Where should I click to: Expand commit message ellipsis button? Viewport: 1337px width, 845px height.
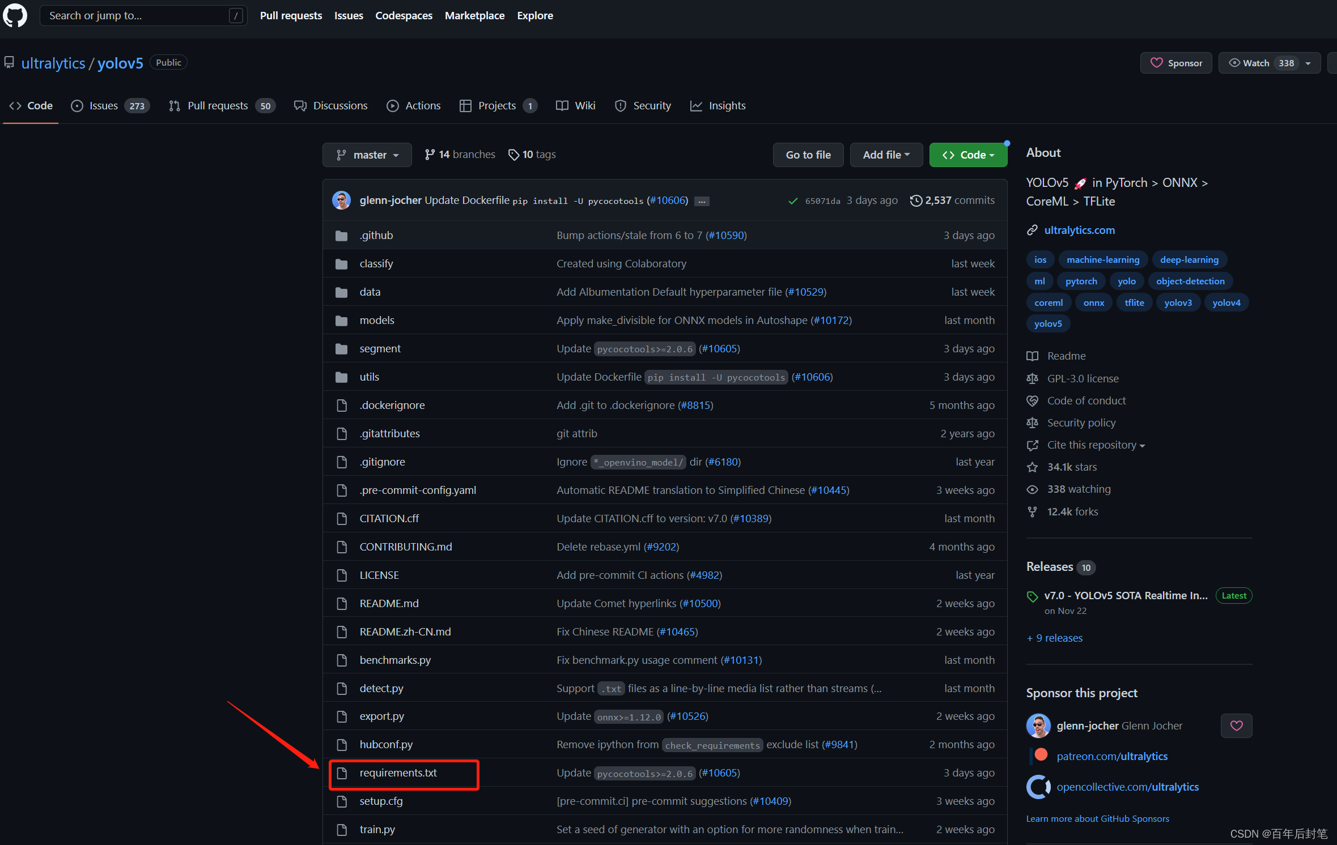tap(702, 201)
